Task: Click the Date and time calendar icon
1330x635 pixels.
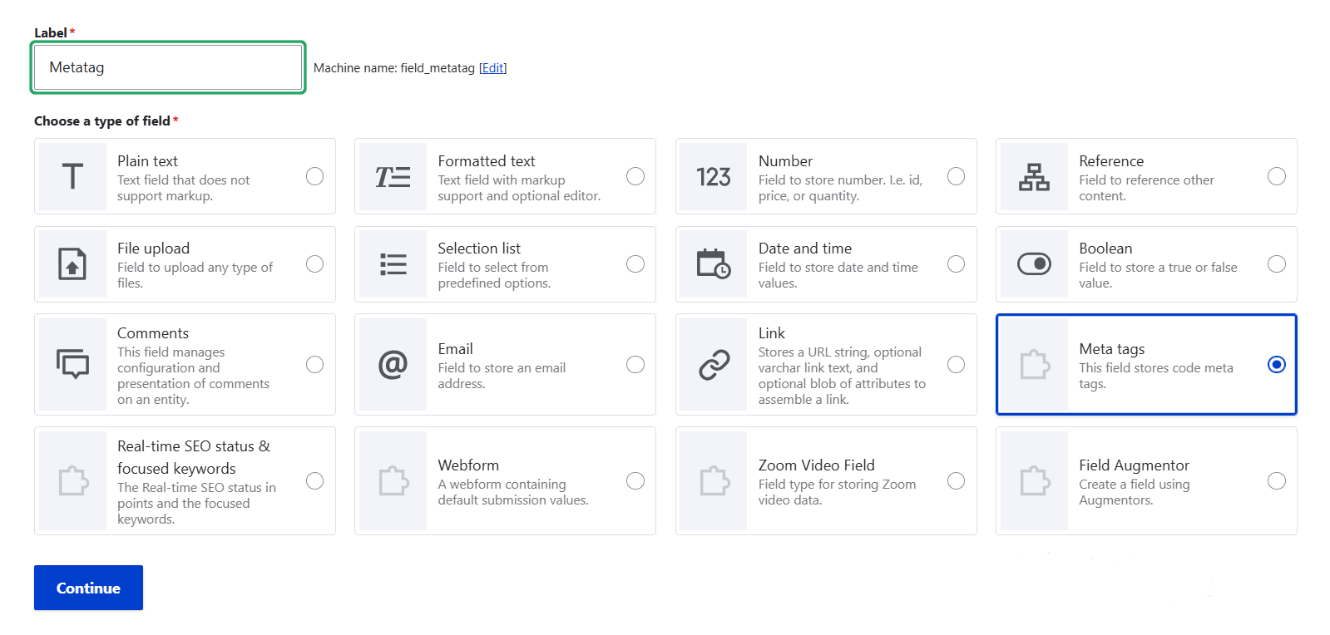Action: pos(713,264)
